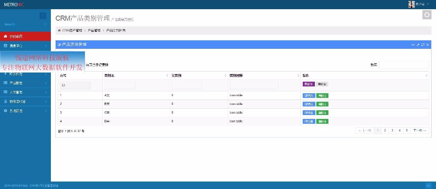Click the green delete button for row 1
Viewport: 436px width, 189px height.
pyautogui.click(x=322, y=96)
